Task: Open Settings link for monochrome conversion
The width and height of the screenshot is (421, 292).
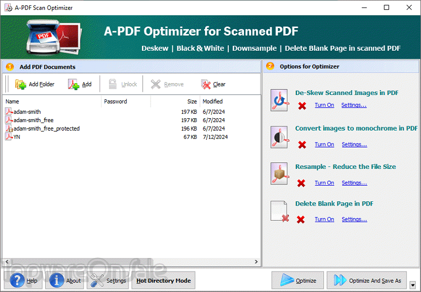Action: 355,145
